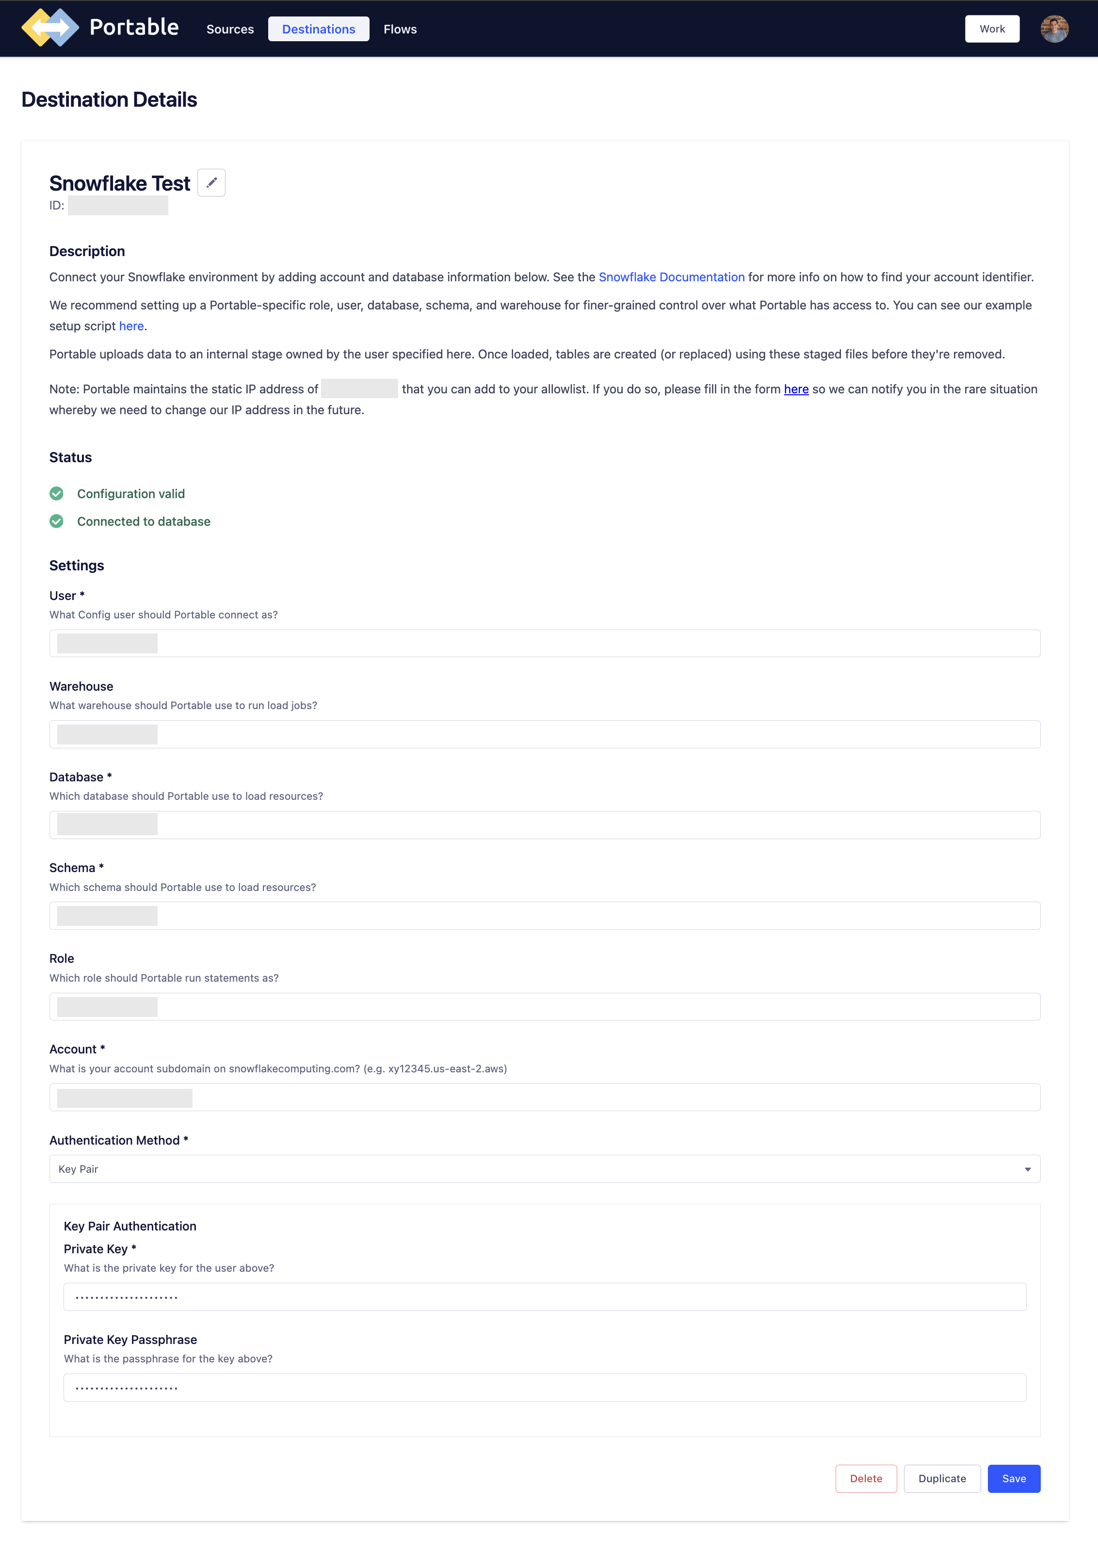Focus the User input field
The width and height of the screenshot is (1098, 1553).
(x=544, y=643)
